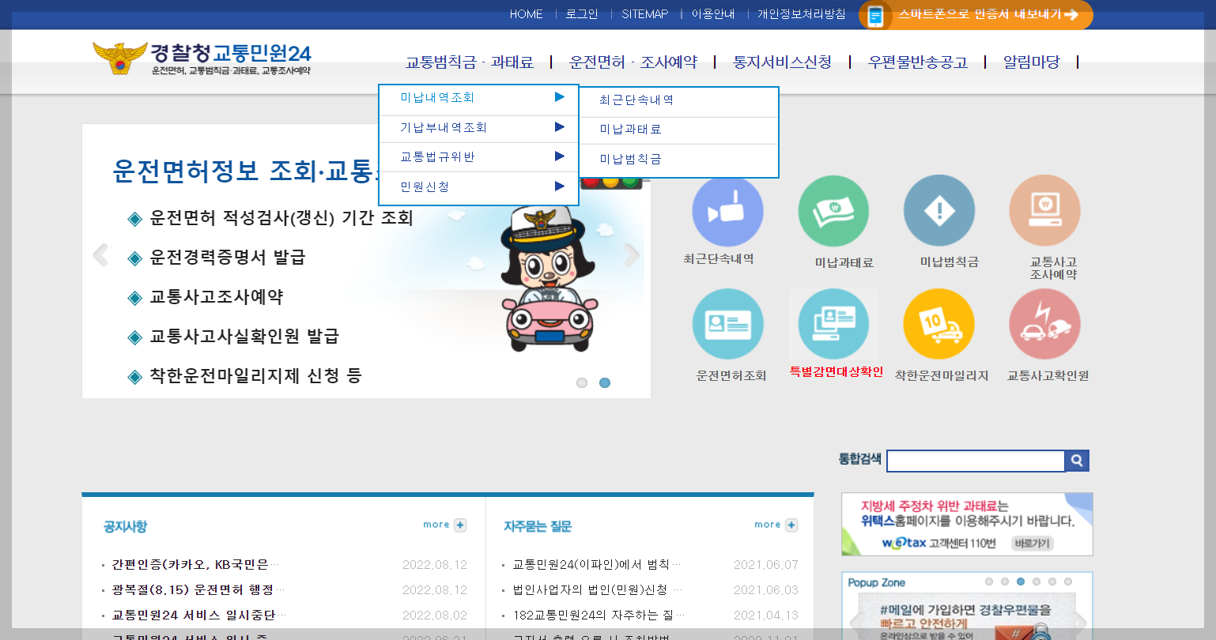Select fifth Popup Zone indicator dot
The image size is (1216, 640).
1052,582
